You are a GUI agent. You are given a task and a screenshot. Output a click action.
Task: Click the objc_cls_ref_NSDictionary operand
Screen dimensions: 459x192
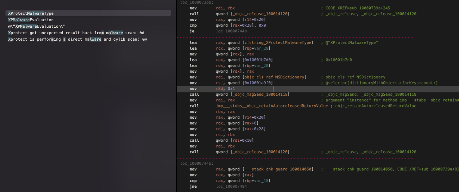tap(275, 77)
